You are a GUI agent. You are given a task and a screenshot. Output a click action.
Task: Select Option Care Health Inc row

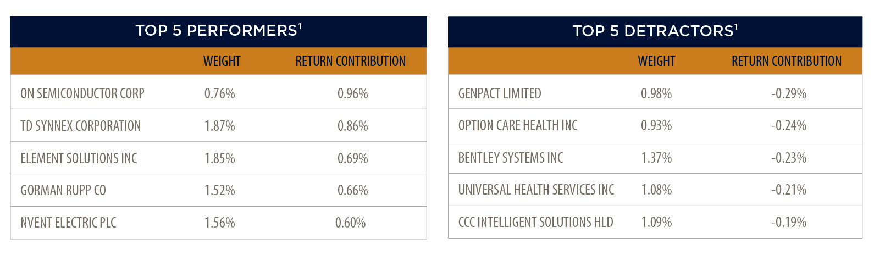tap(655, 125)
